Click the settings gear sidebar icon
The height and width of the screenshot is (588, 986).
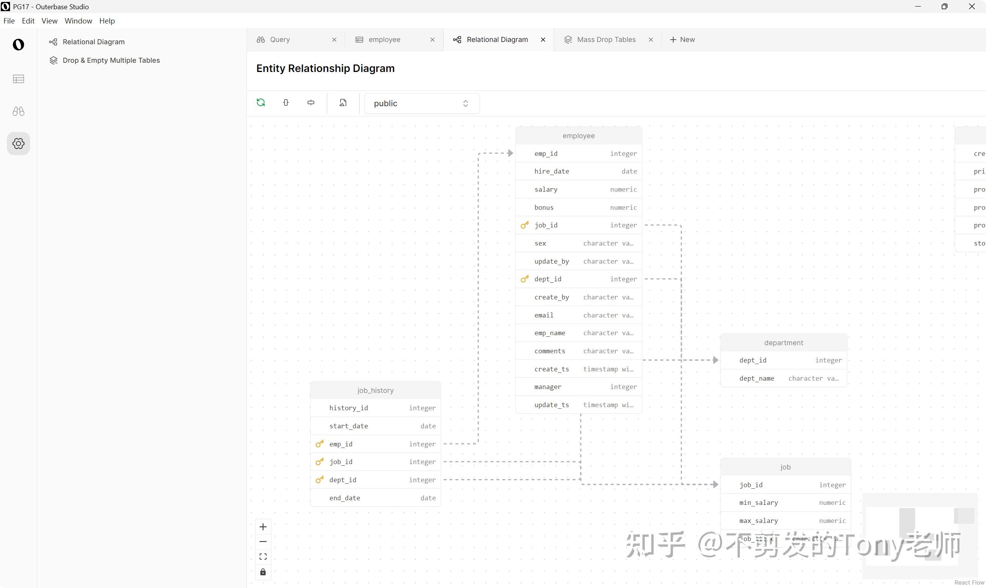(x=18, y=144)
